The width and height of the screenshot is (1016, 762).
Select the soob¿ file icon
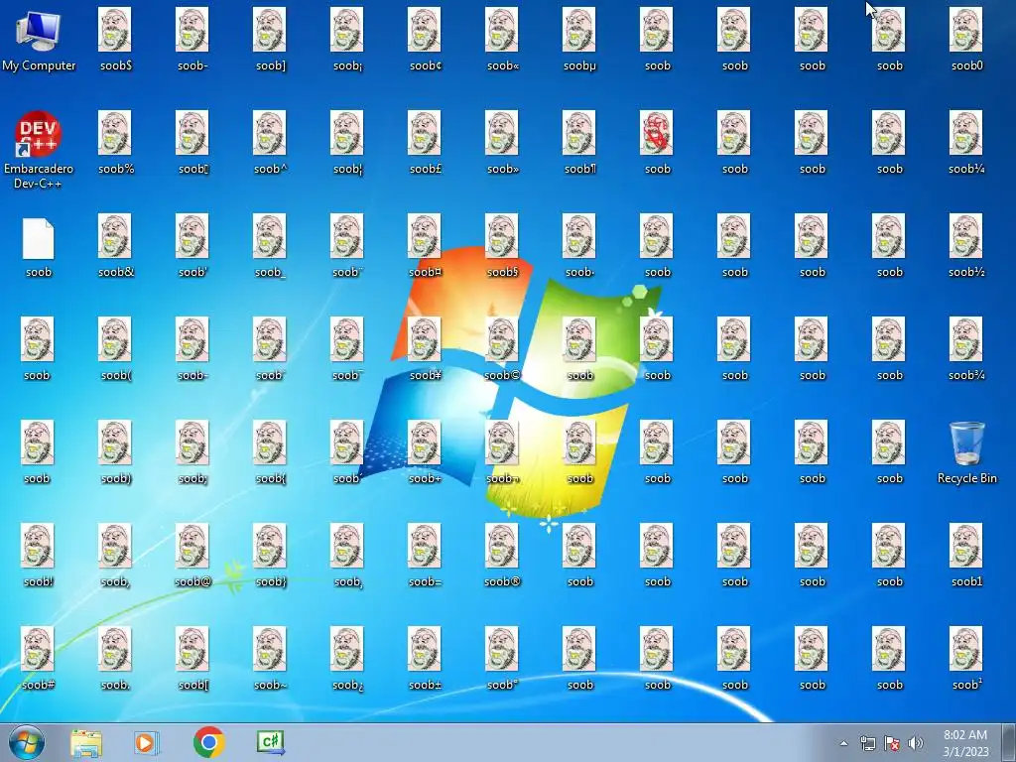347,649
